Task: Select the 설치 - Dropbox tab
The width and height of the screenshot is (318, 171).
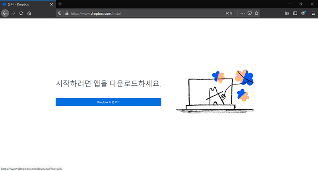Action: 28,4
